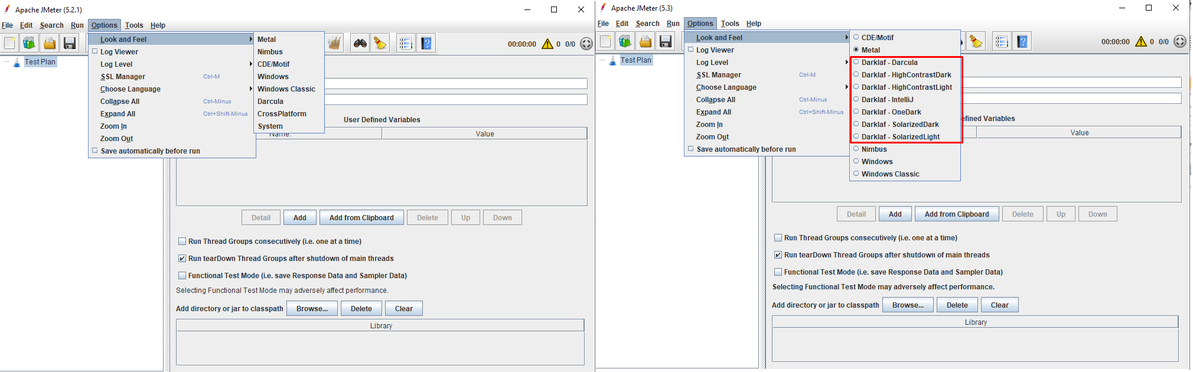Expand the Log Level submenu arrow in JMeter 5.3
This screenshot has height=372, width=1193.
pos(847,62)
